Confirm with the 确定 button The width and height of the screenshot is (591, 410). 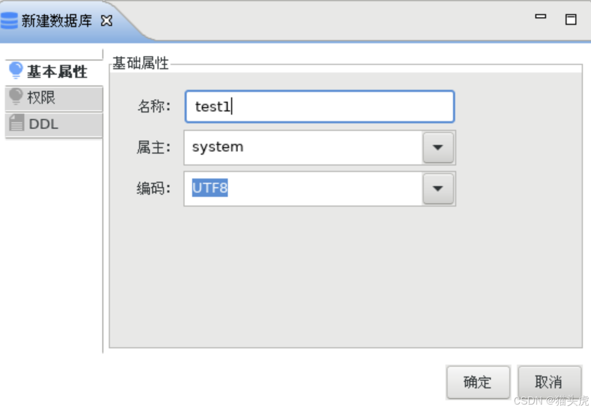[478, 382]
